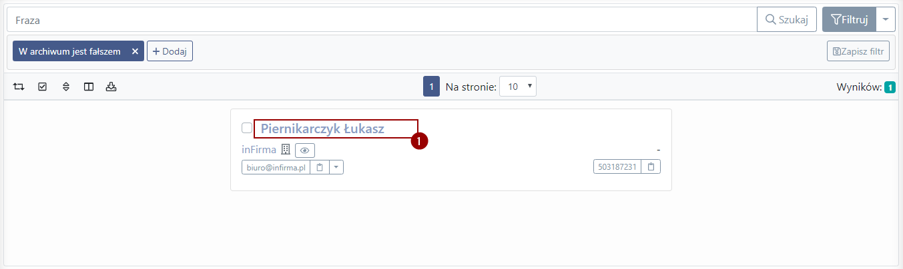Open the sort up-down arrows icon
Screen dimensions: 903x269
coord(65,87)
